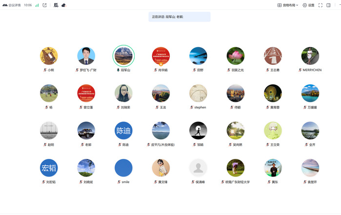Click the 正在讲话 speaking indicator banner

179,17
